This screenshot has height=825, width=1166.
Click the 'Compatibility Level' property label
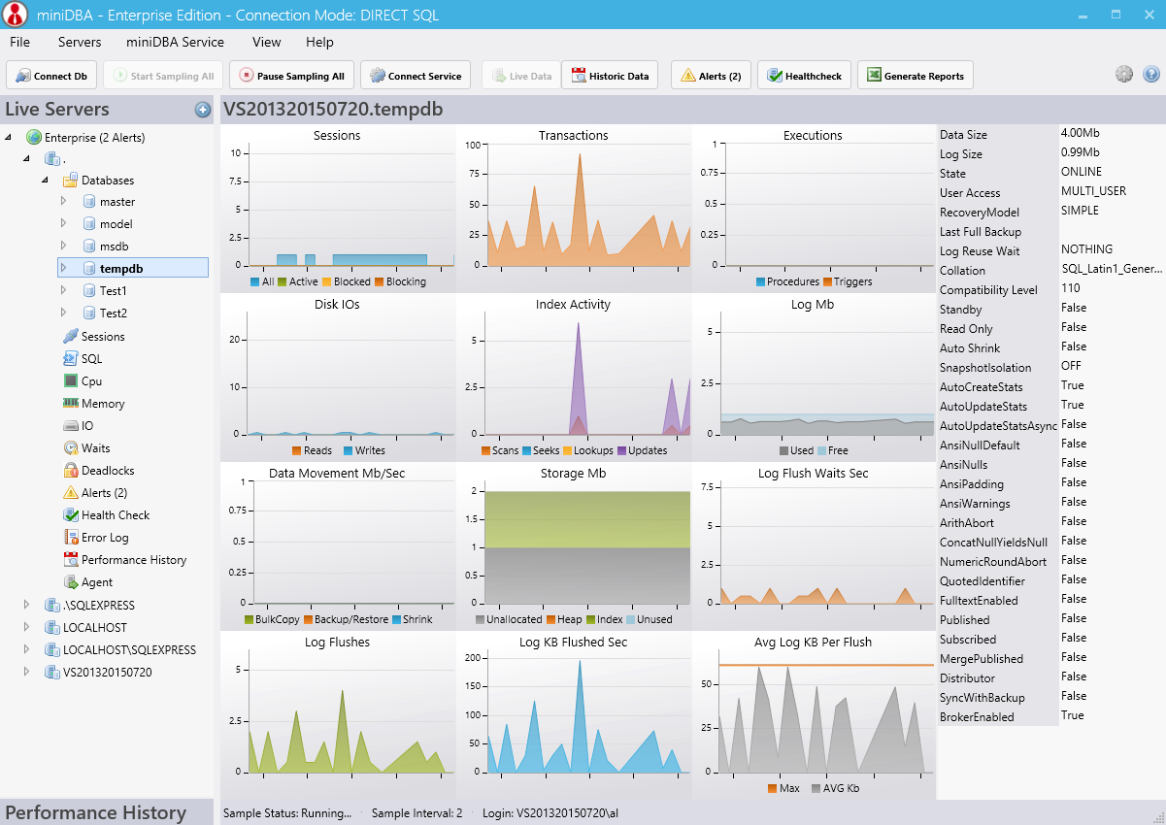point(989,290)
